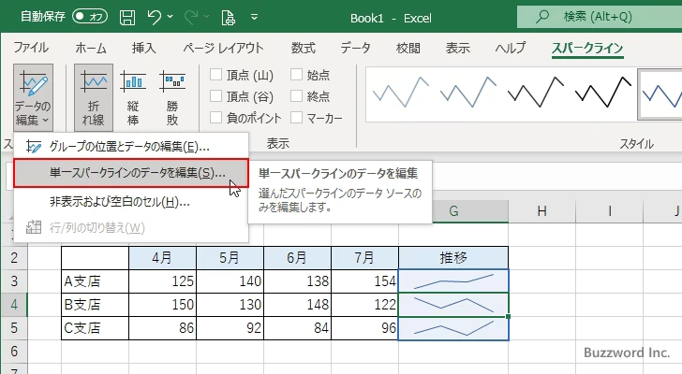The width and height of the screenshot is (682, 374).
Task: Select the 折れ線 line sparkline type
Action: (x=94, y=97)
